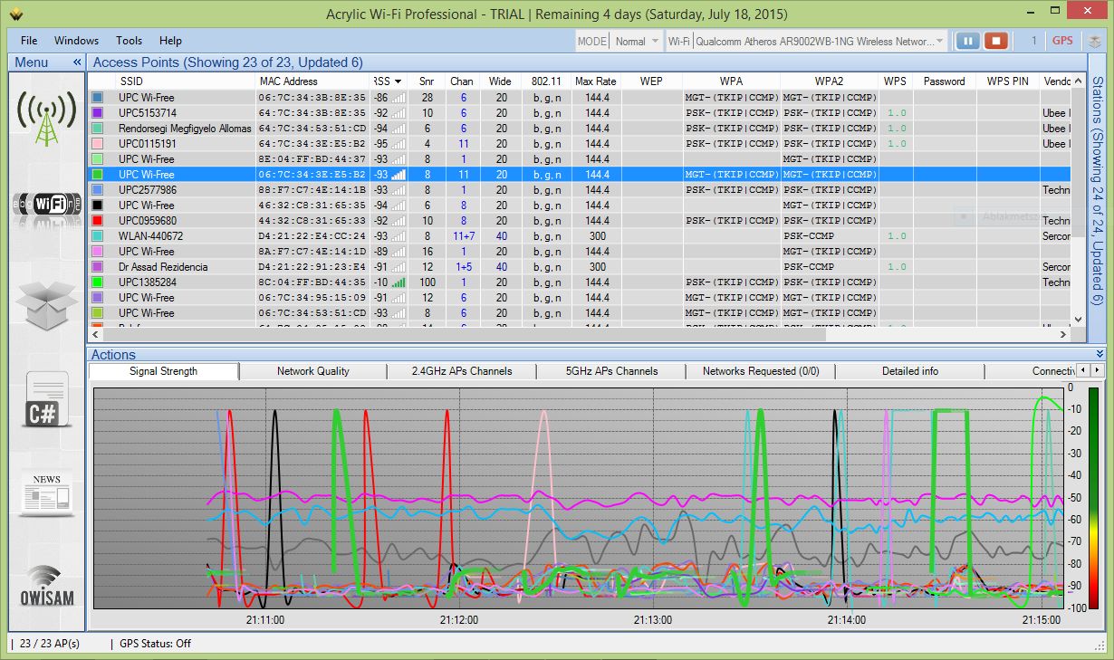This screenshot has width=1114, height=660.
Task: Stop the Wi-Fi scan with red button
Action: point(996,41)
